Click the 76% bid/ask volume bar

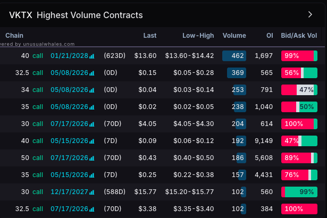point(299,175)
